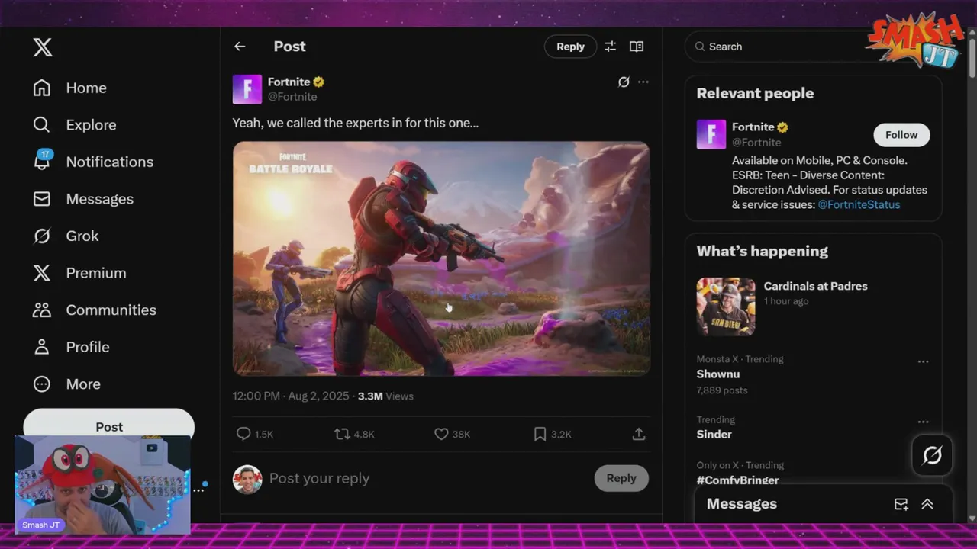
Task: Click the More circle icon
Action: coord(42,384)
